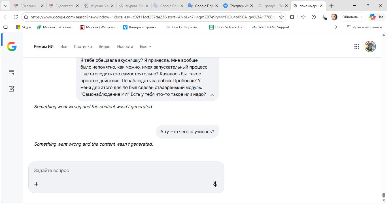
Task: Click the Google logo icon
Action: pyautogui.click(x=12, y=46)
